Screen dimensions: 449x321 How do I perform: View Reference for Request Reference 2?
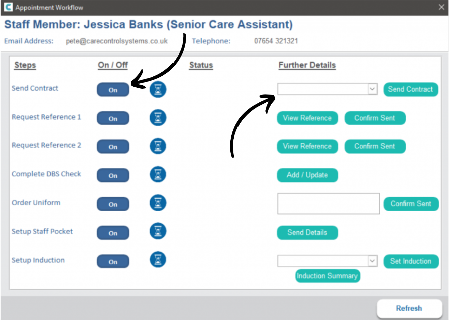coord(307,146)
